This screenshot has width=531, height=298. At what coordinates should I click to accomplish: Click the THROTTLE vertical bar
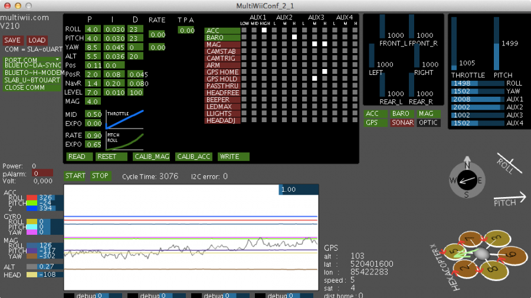(x=454, y=44)
